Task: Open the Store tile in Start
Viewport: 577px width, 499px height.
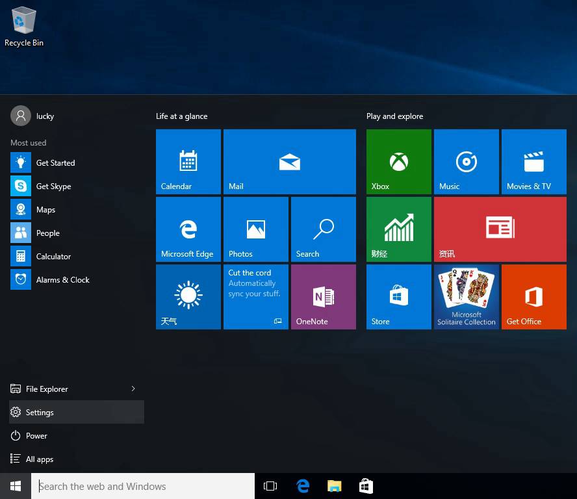Action: tap(398, 296)
